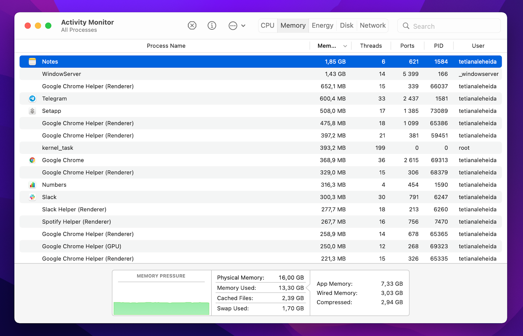Click the All Processes subtitle

[79, 30]
